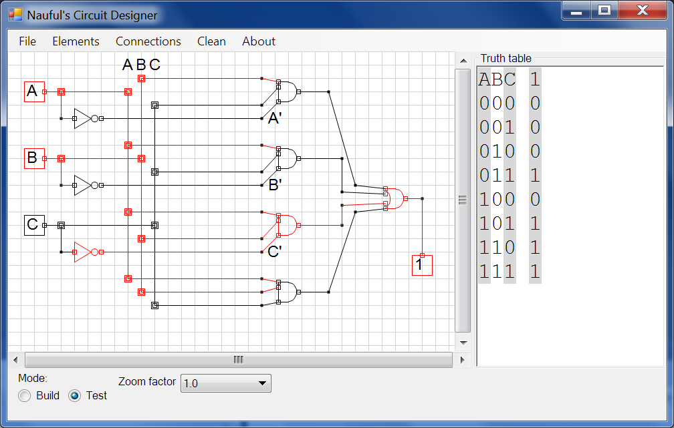Click the C' text label

pos(275,252)
